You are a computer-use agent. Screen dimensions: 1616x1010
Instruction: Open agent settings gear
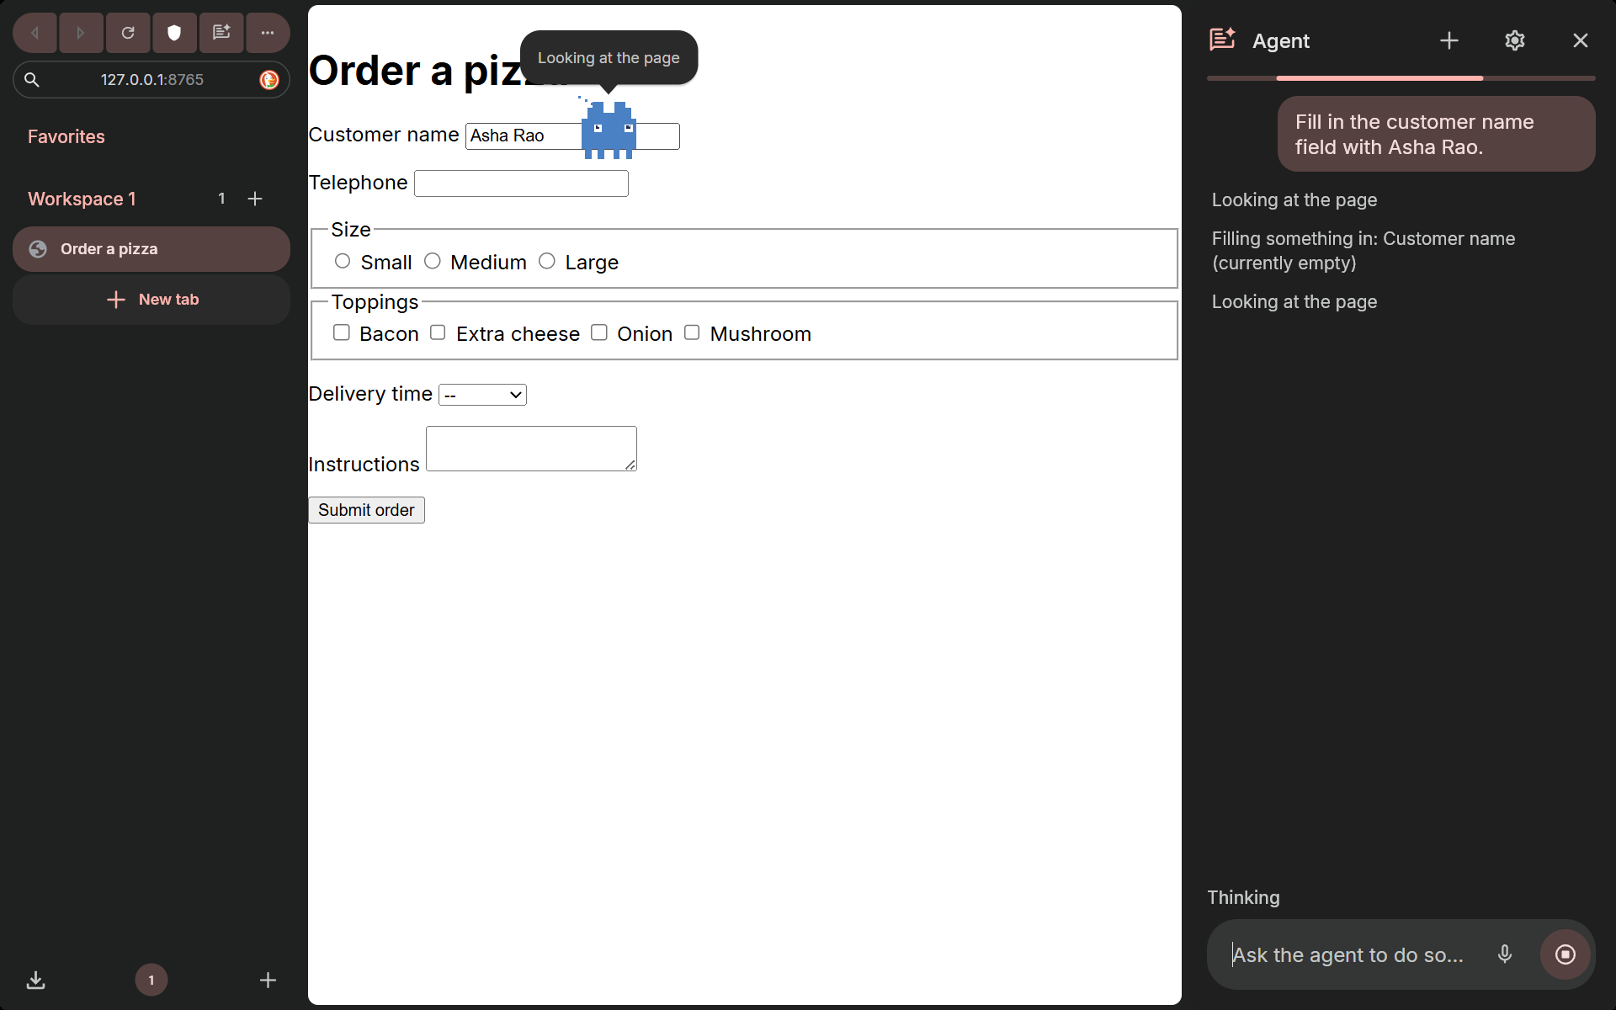pyautogui.click(x=1514, y=40)
